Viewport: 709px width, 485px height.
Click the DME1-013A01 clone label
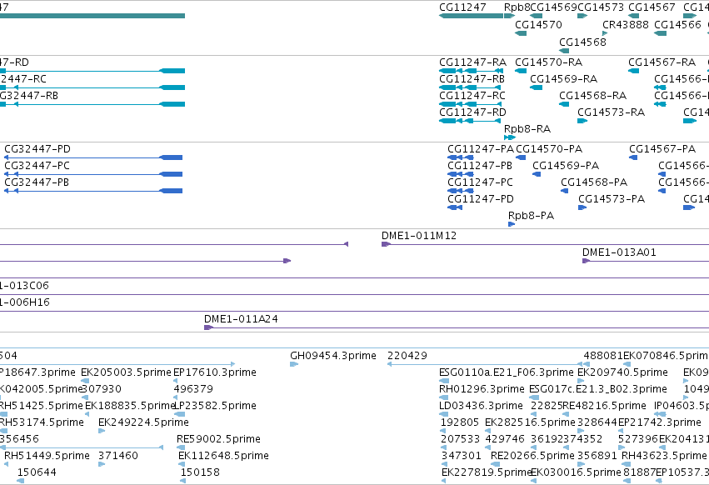[619, 252]
